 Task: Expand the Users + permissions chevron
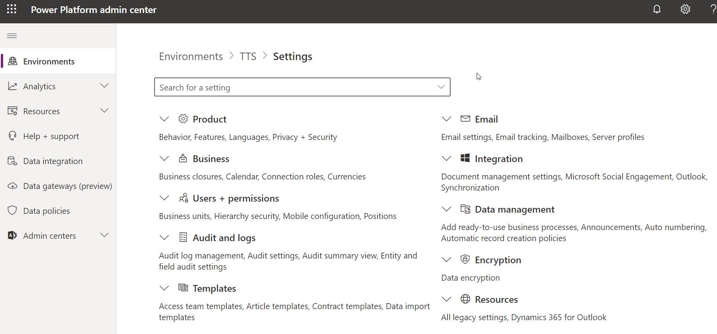click(164, 198)
